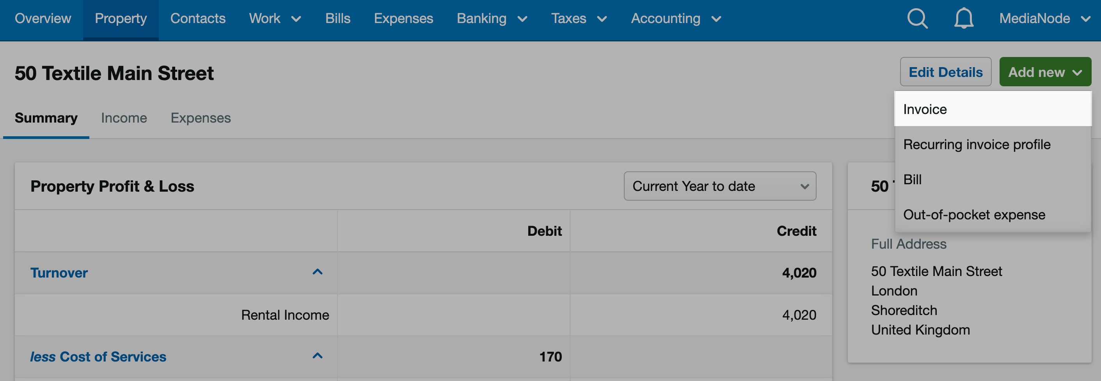Choose Recurring invoice profile option
Viewport: 1101px width, 381px height.
click(x=977, y=144)
